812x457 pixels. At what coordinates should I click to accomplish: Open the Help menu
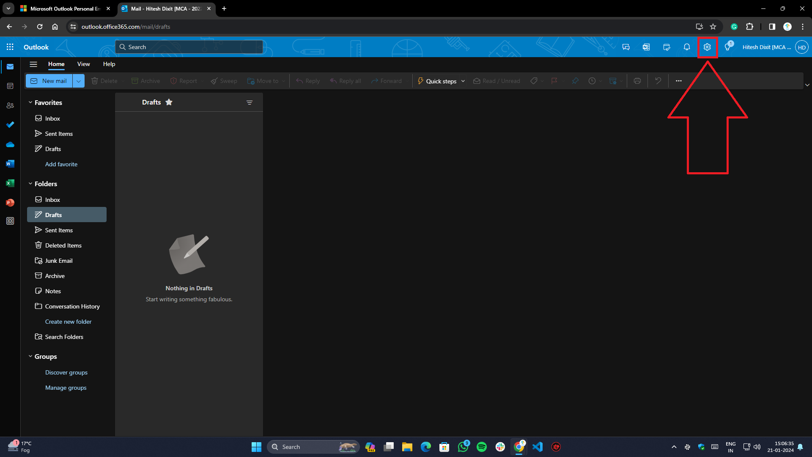[109, 64]
